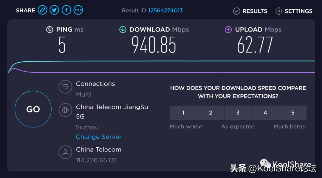Share result on Facebook
The image size is (322, 178).
[x=66, y=10]
